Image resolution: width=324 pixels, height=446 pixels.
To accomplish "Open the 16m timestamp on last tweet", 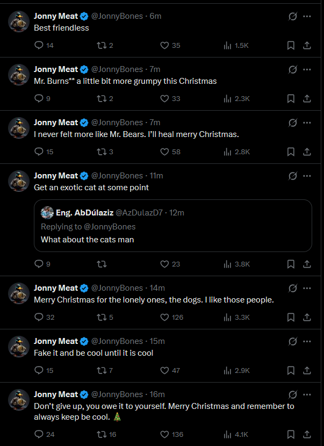I will click(x=155, y=394).
